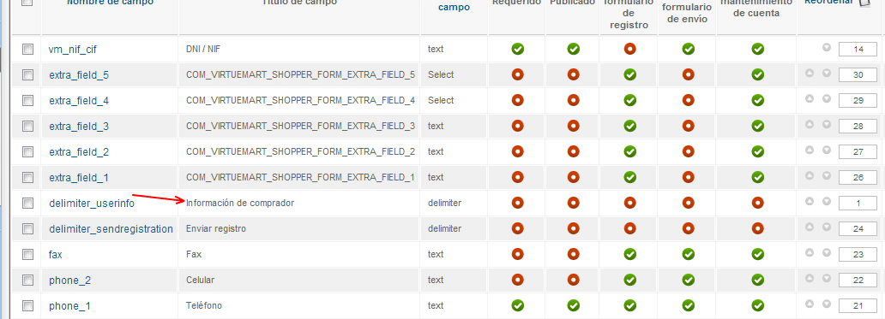Toggle Publicado red icon for delimiter_userinfo

(x=574, y=203)
